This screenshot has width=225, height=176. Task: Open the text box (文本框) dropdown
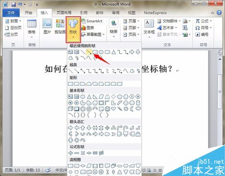(149, 28)
